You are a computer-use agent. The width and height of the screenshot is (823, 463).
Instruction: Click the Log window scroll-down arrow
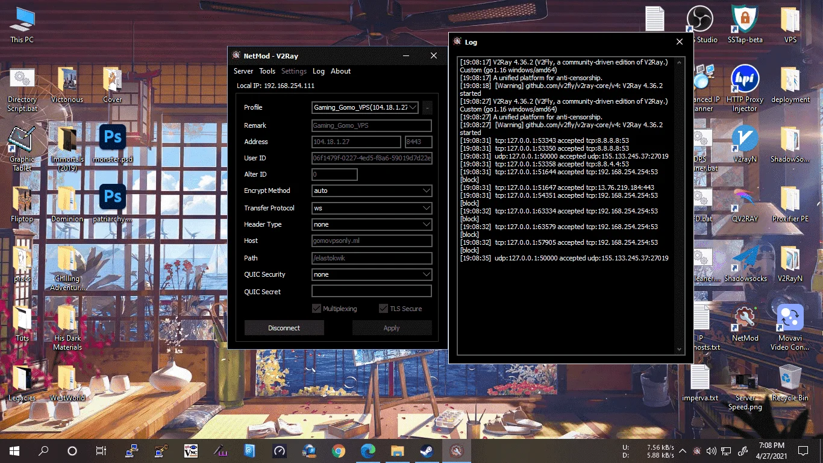[x=680, y=349]
